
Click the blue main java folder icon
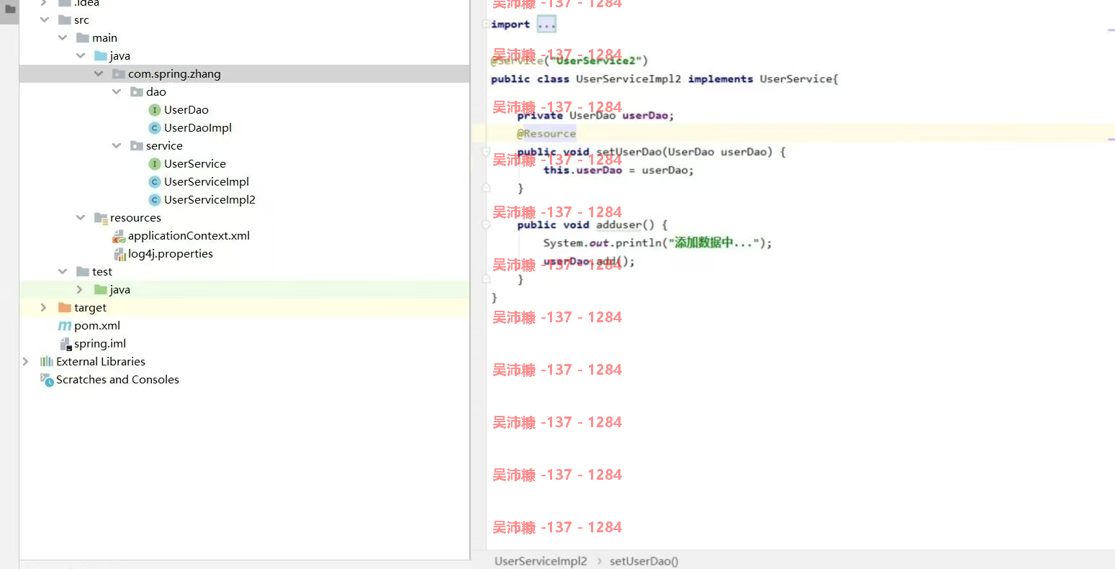[x=101, y=56]
